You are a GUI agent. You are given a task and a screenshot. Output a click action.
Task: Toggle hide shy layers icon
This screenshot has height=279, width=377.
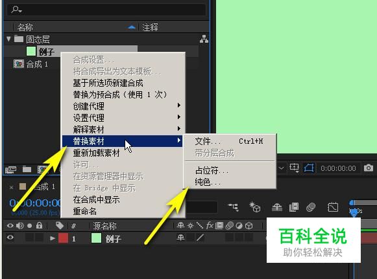click(x=276, y=207)
